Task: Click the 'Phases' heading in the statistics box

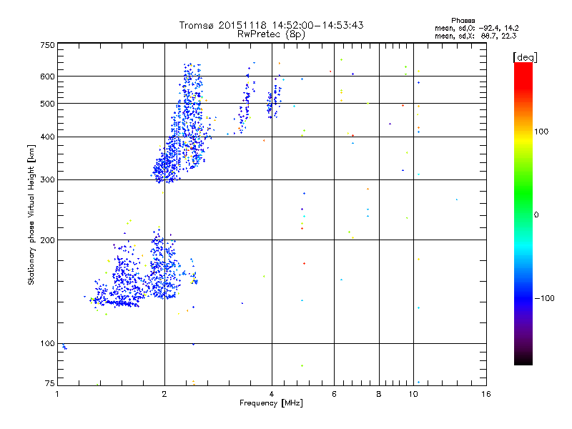Action: coord(463,21)
